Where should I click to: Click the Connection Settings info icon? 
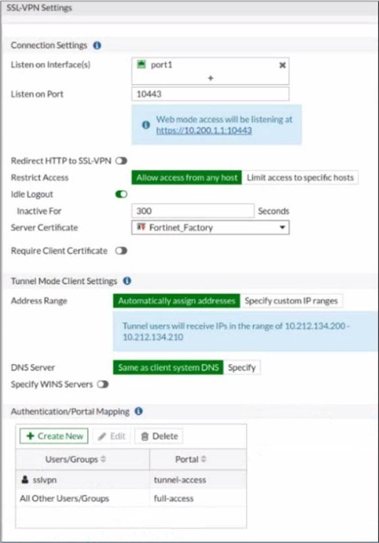point(97,46)
